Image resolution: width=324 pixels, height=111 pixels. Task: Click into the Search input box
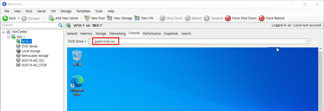pos(29,25)
